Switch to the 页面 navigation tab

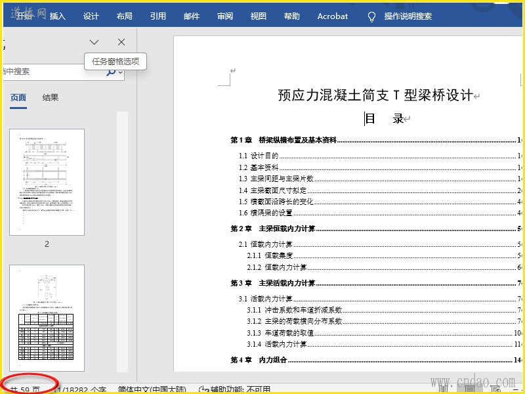18,97
